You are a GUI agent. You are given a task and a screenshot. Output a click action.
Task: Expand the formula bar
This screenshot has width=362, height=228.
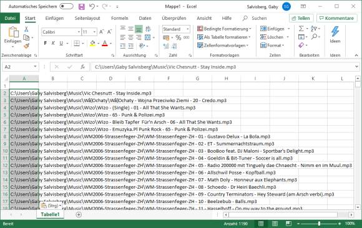tap(356, 67)
